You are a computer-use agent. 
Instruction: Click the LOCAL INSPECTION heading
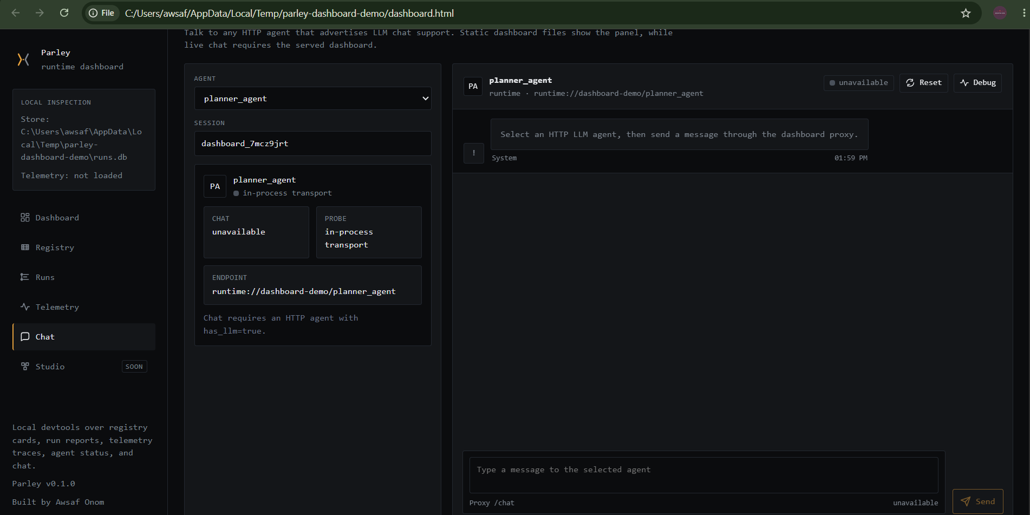[56, 102]
